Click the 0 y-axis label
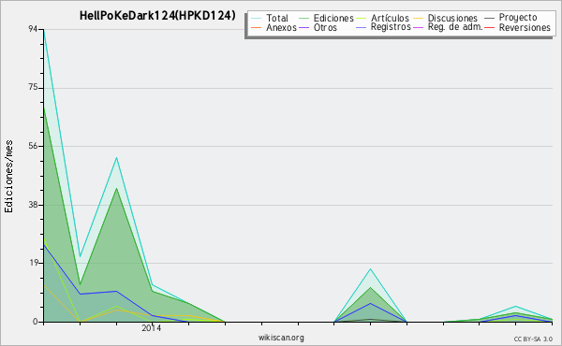 tap(36, 322)
